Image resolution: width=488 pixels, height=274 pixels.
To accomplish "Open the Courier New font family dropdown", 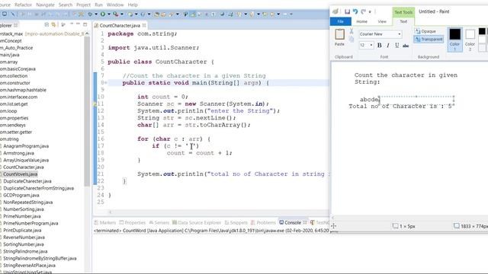I will [x=400, y=33].
